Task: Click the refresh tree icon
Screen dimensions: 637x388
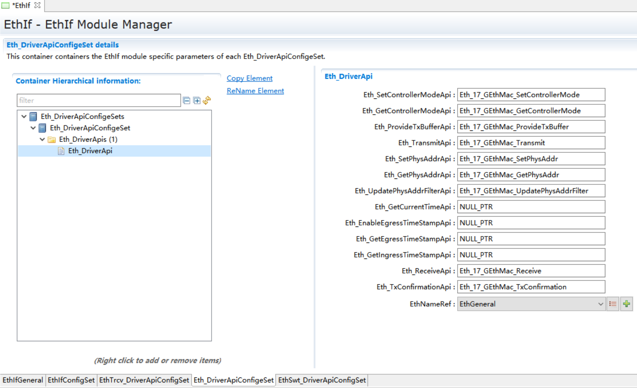Action: coord(207,100)
